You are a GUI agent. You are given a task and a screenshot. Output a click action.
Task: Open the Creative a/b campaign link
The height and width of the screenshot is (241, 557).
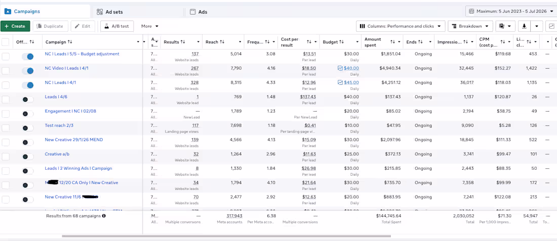(58, 154)
